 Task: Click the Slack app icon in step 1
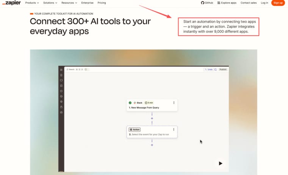135,103
